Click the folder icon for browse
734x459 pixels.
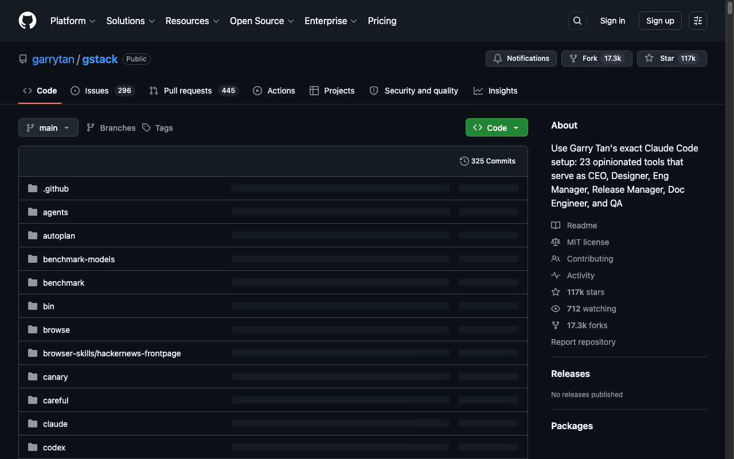tap(33, 330)
